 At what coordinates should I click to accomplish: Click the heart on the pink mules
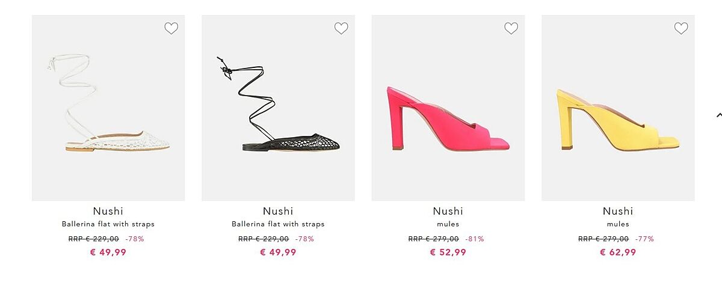511,28
